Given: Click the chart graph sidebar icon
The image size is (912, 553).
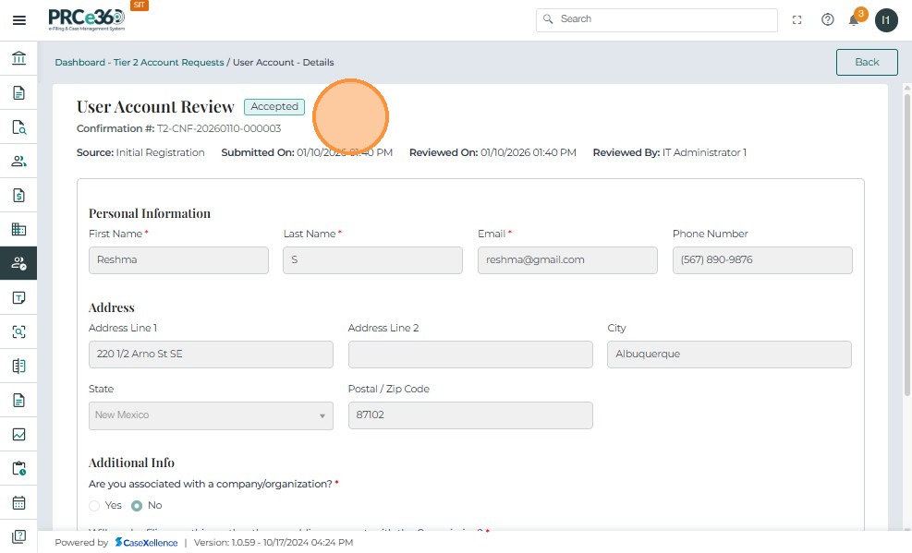Looking at the screenshot, I should point(18,435).
